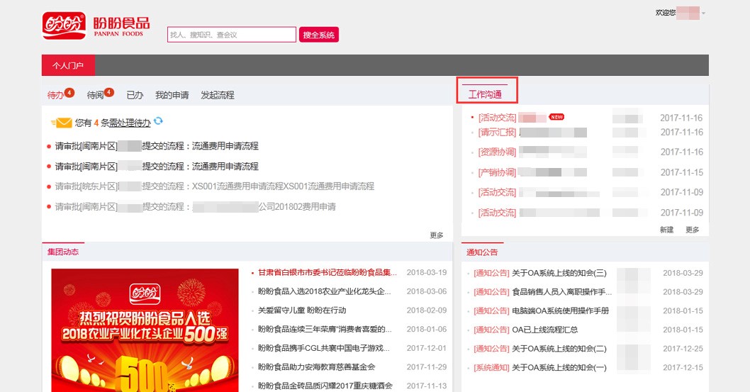Open the user account dropdown arrow
This screenshot has height=392, width=750.
tap(703, 13)
